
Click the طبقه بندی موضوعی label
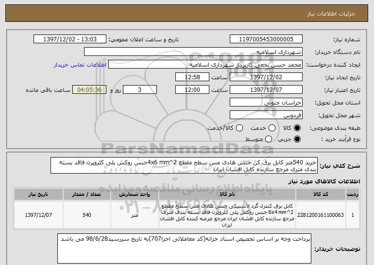point(335,128)
